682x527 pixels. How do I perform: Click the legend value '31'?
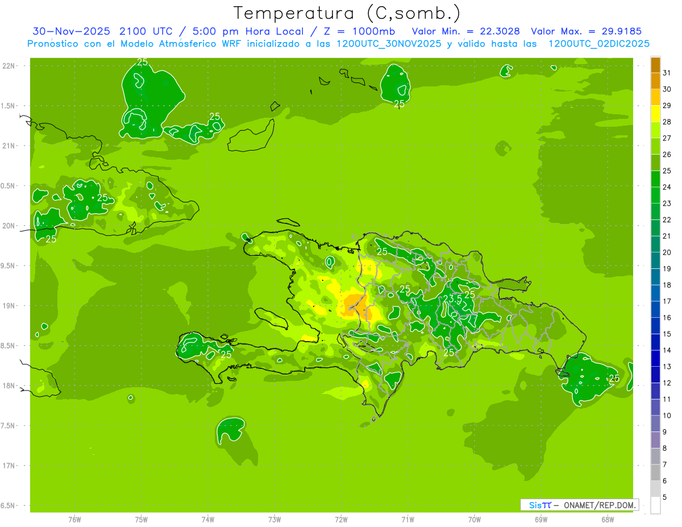667,73
